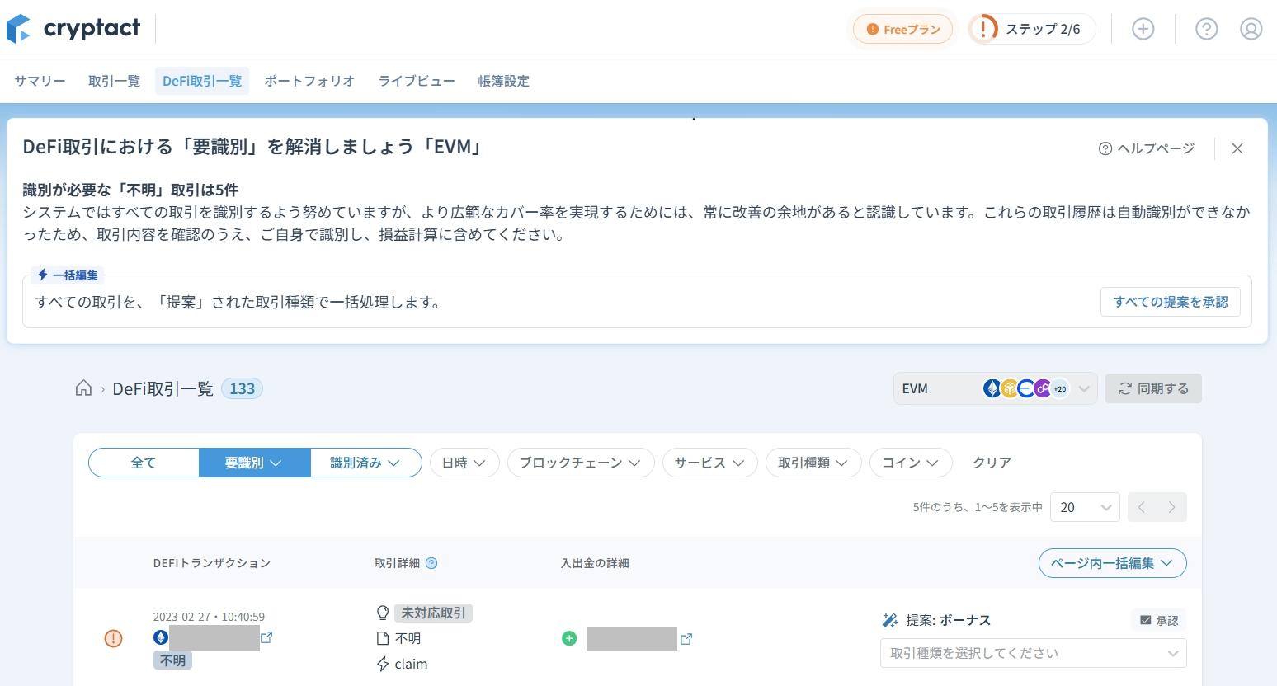
Task: Click the Freeプラン badge
Action: (903, 29)
